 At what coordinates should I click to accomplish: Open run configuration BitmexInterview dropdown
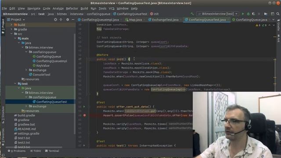(x=218, y=14)
